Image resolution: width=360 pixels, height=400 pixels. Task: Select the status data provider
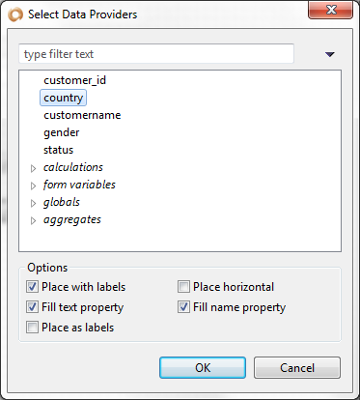point(59,150)
